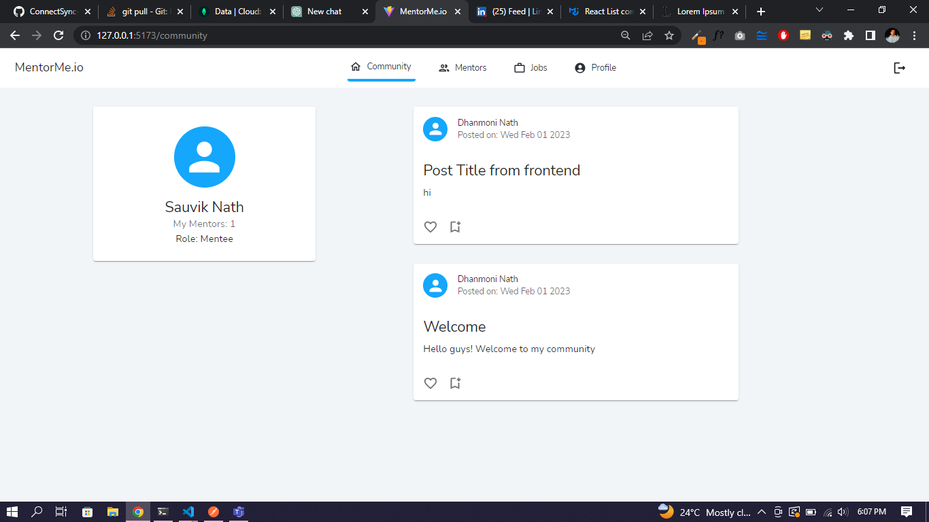Select the home icon beside Community
The height and width of the screenshot is (522, 929).
354,66
